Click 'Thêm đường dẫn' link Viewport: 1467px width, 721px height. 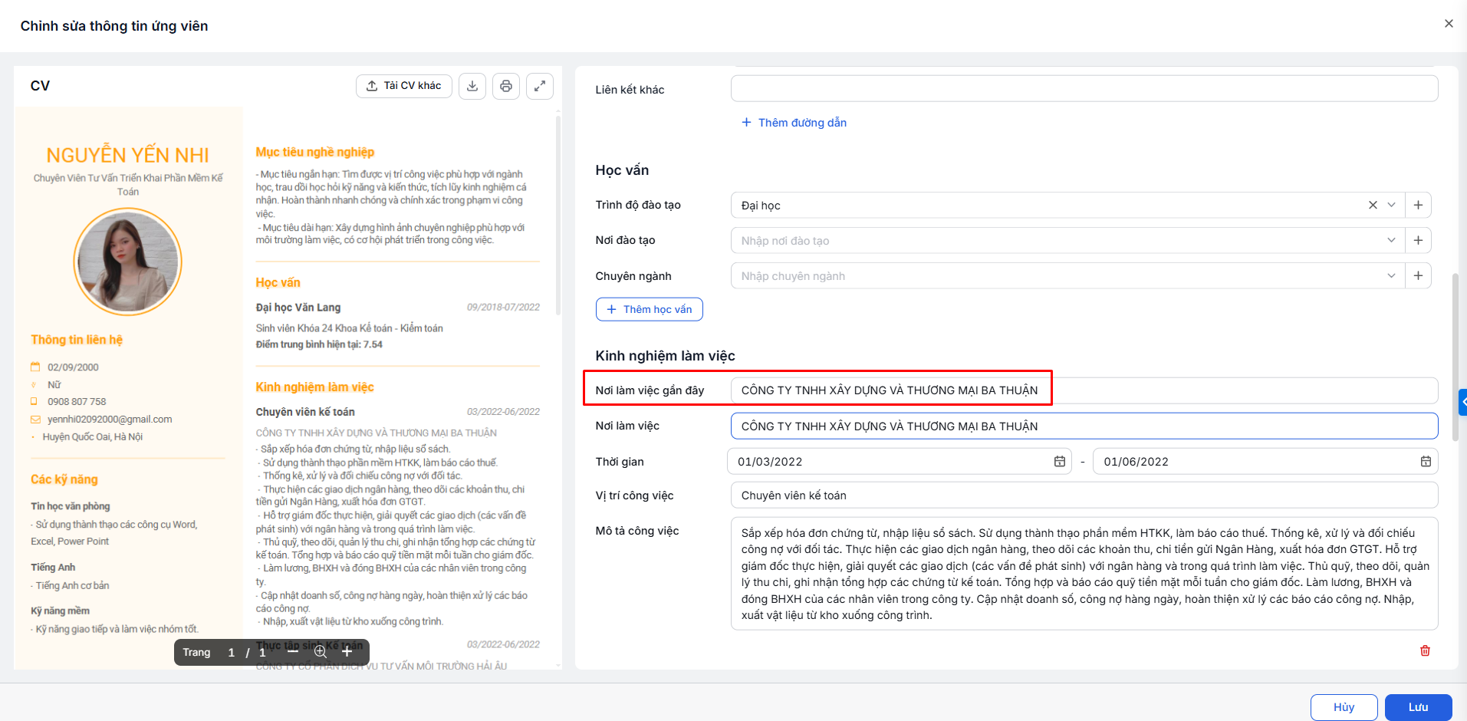[794, 123]
